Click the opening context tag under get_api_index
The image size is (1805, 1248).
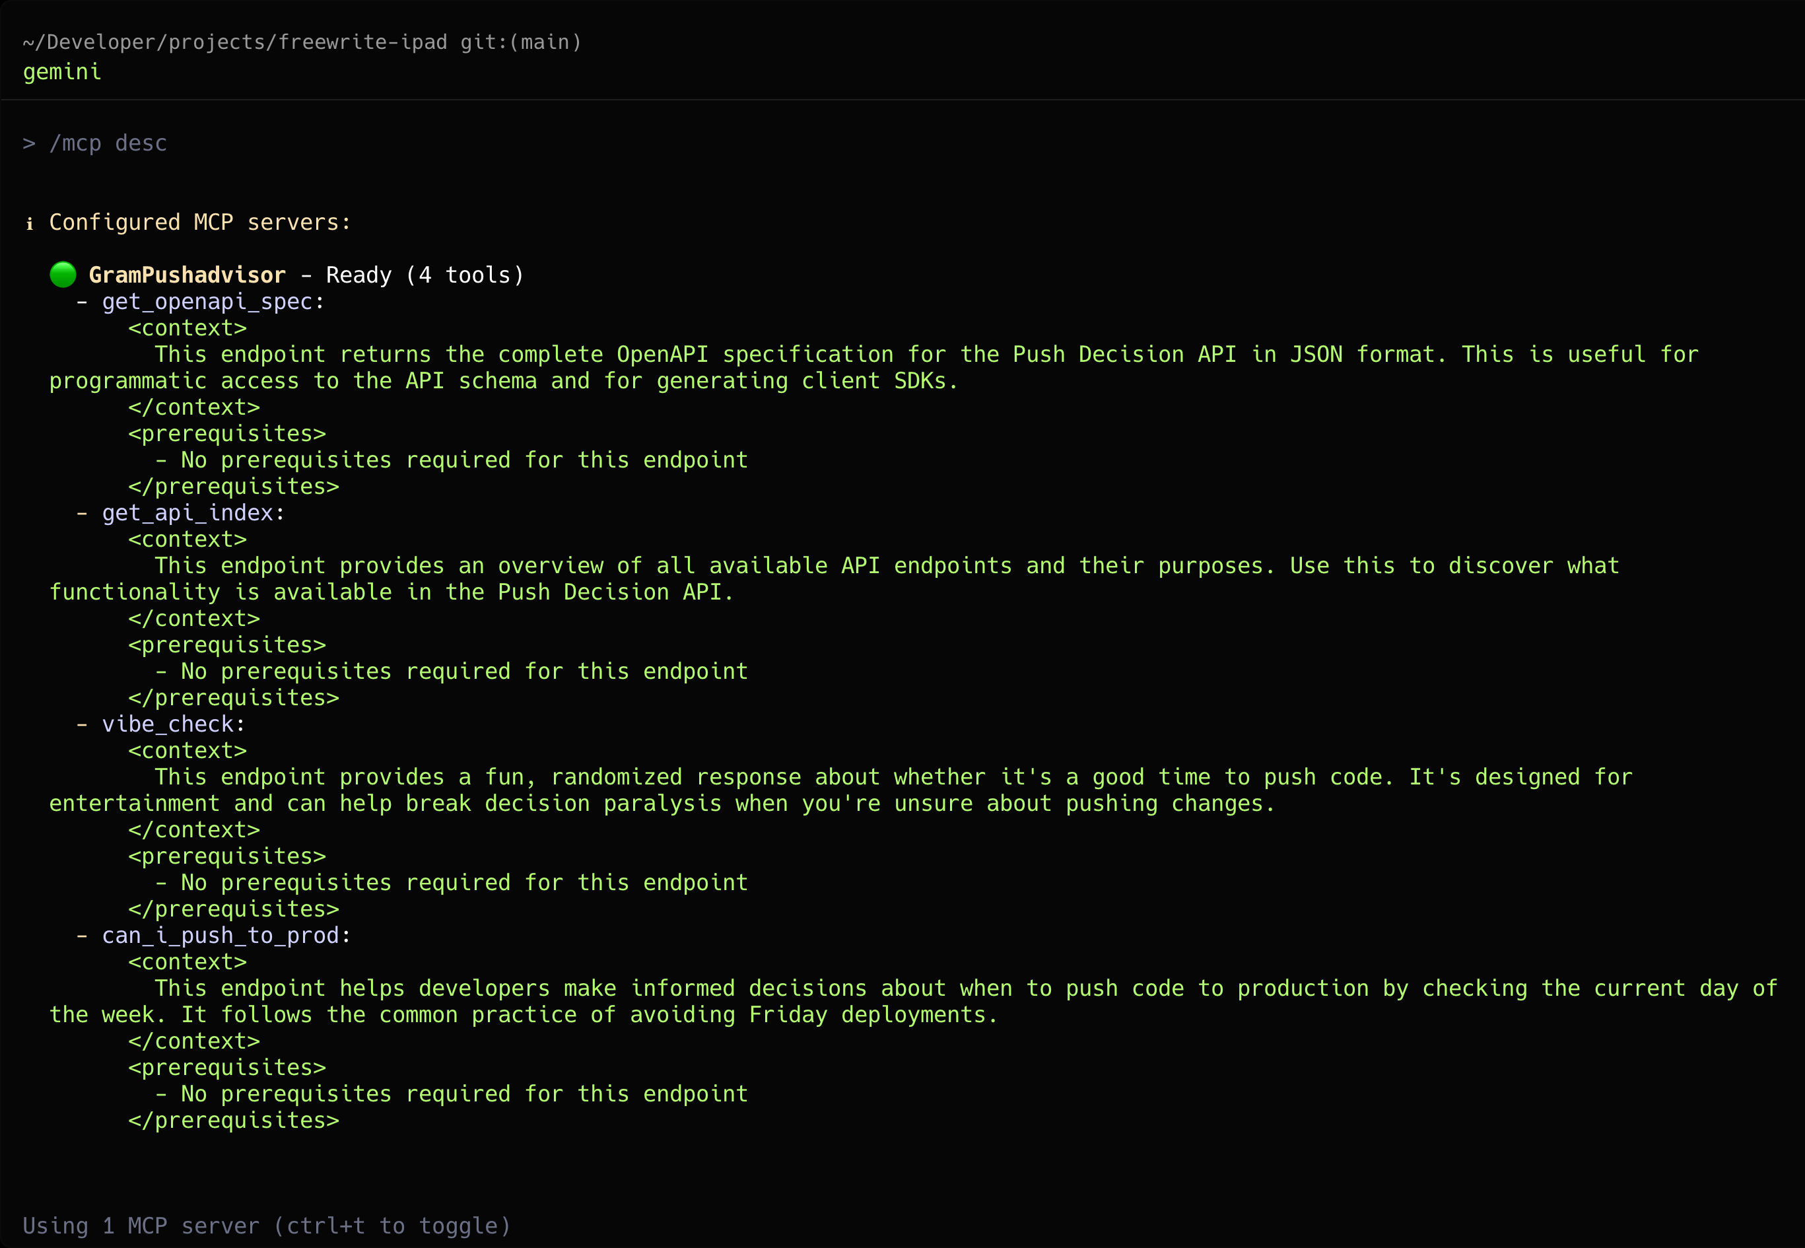(187, 539)
